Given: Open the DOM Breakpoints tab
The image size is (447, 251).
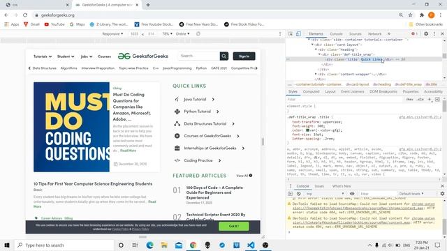Looking at the screenshot, I should click(383, 91).
